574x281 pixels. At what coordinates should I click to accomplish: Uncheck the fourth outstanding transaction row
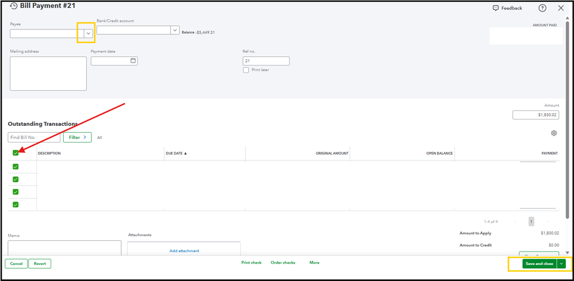point(16,205)
